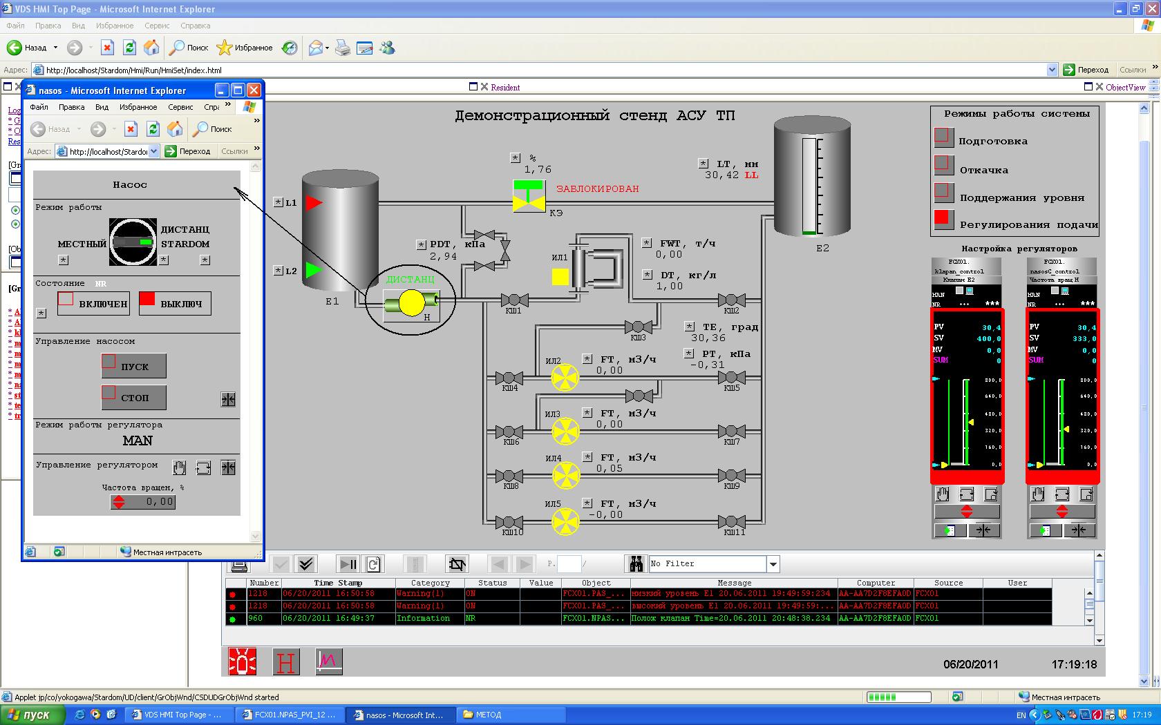Expand Ссылки chevron in nasos window

coord(257,148)
